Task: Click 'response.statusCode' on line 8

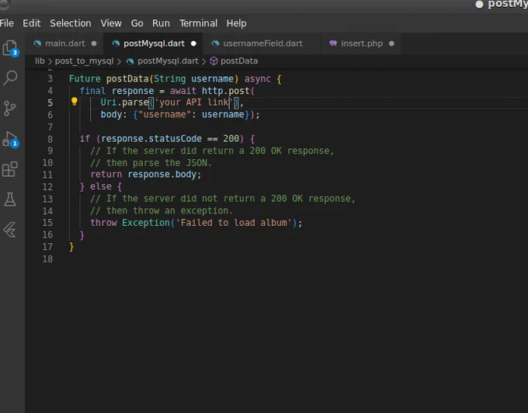Action: 151,139
